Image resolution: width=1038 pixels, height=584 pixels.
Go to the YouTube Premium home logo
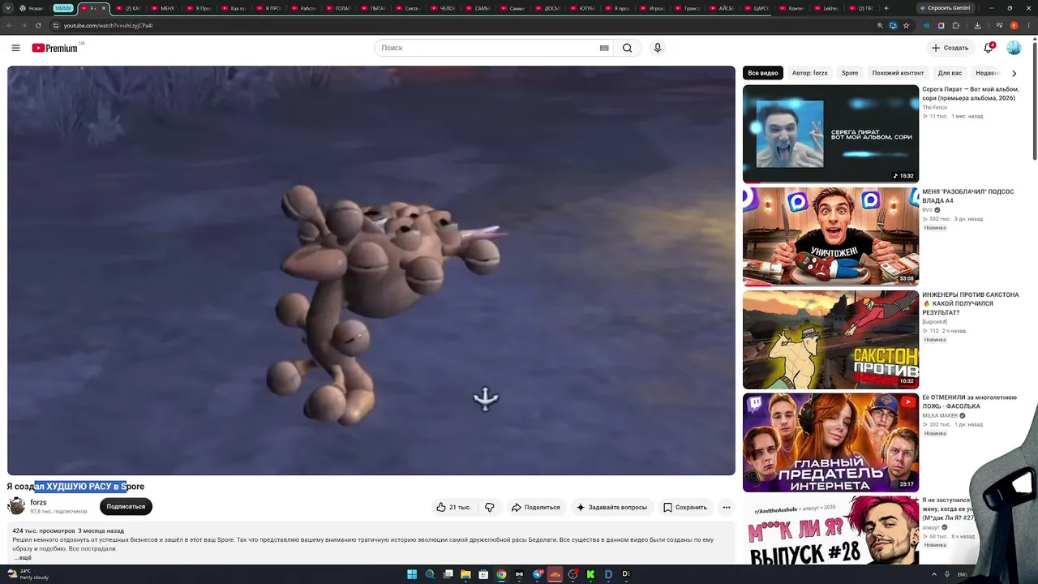click(55, 48)
